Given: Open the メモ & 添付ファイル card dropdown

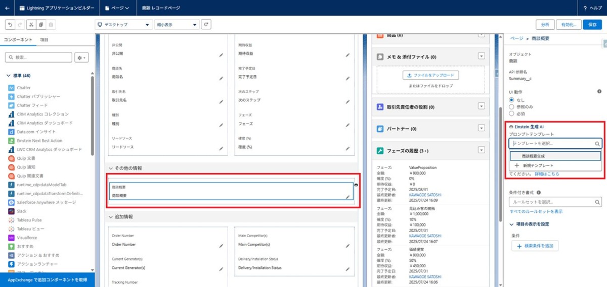Looking at the screenshot, I should pos(481,56).
